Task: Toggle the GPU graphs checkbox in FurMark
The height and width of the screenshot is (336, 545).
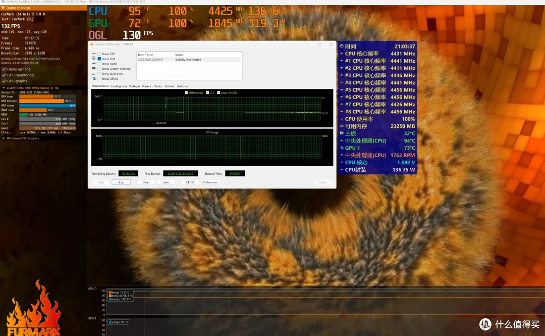Action: (4, 81)
